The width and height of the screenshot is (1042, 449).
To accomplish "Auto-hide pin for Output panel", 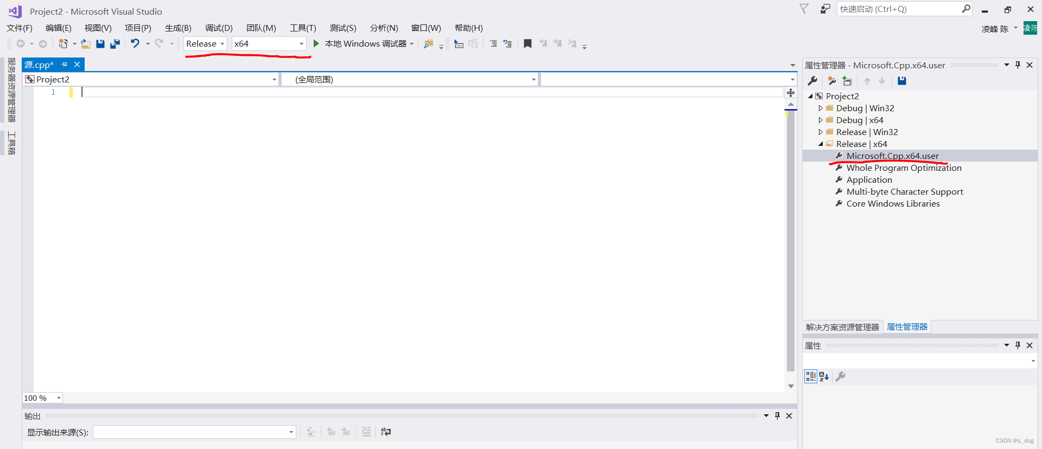I will pos(777,416).
